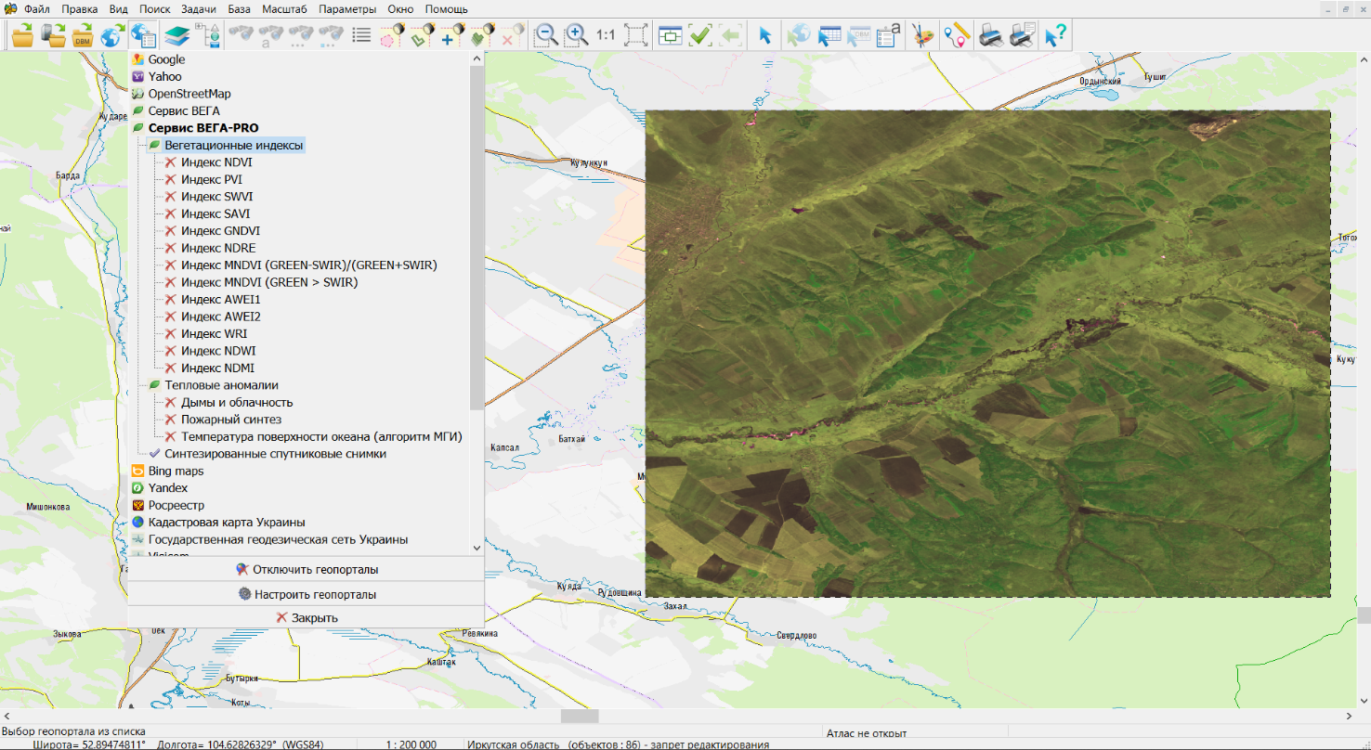Click the geoportal list scroll-up arrow
The height and width of the screenshot is (750, 1371).
477,58
